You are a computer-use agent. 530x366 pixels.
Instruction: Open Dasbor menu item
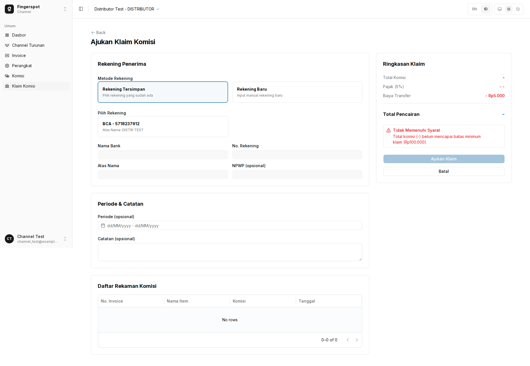[36, 35]
